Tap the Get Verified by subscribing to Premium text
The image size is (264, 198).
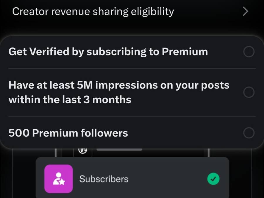click(x=108, y=52)
